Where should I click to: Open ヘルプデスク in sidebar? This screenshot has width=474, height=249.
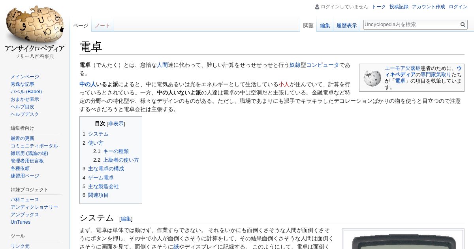coord(25,114)
